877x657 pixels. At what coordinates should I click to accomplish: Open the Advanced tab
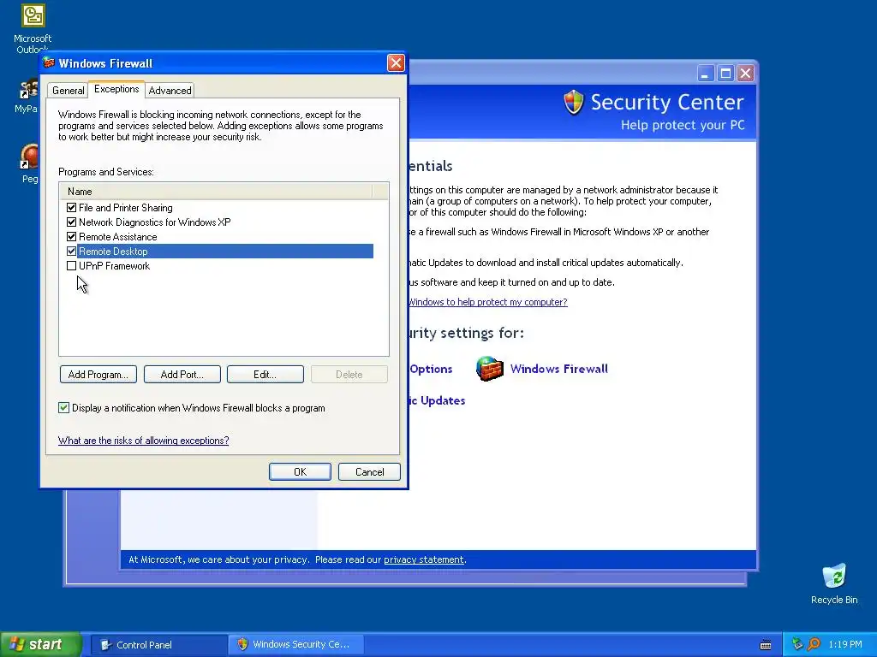click(170, 91)
